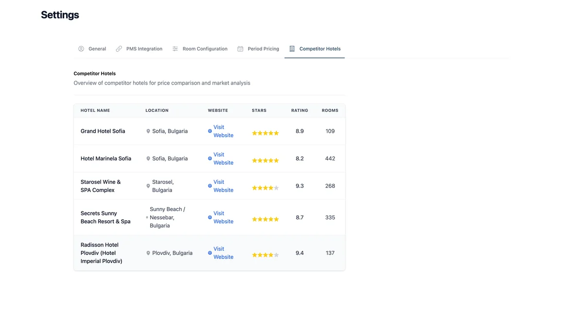Switch to PMS Integration tab
583x317 pixels.
[x=144, y=49]
